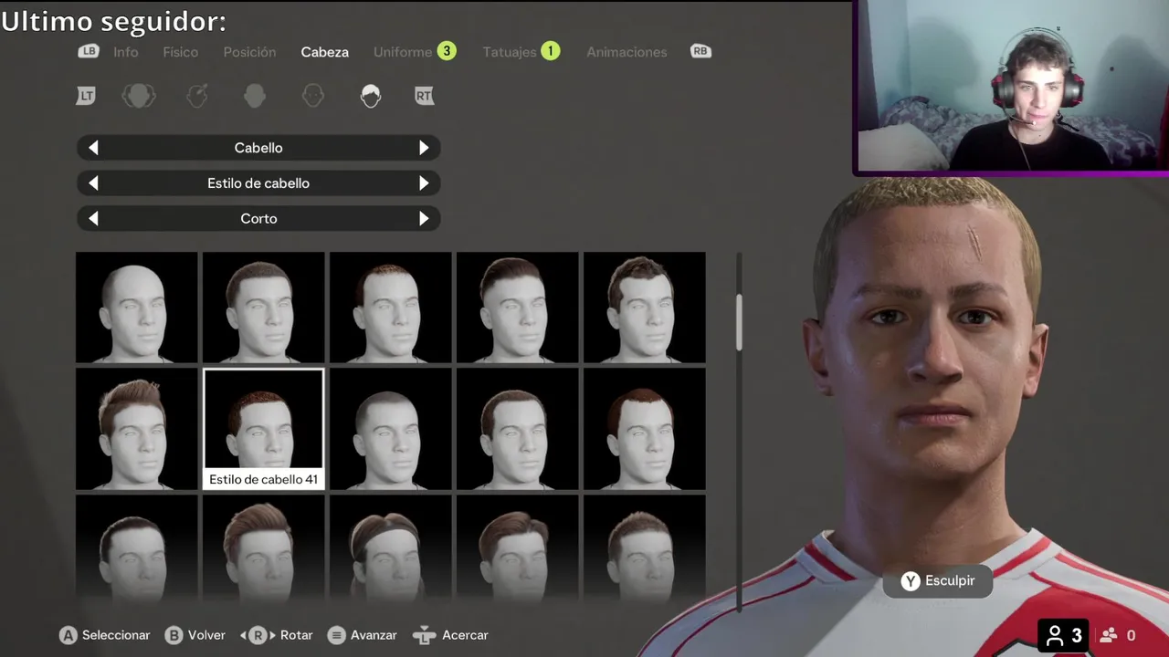Click the LB bumper icon
The image size is (1169, 657).
click(89, 52)
